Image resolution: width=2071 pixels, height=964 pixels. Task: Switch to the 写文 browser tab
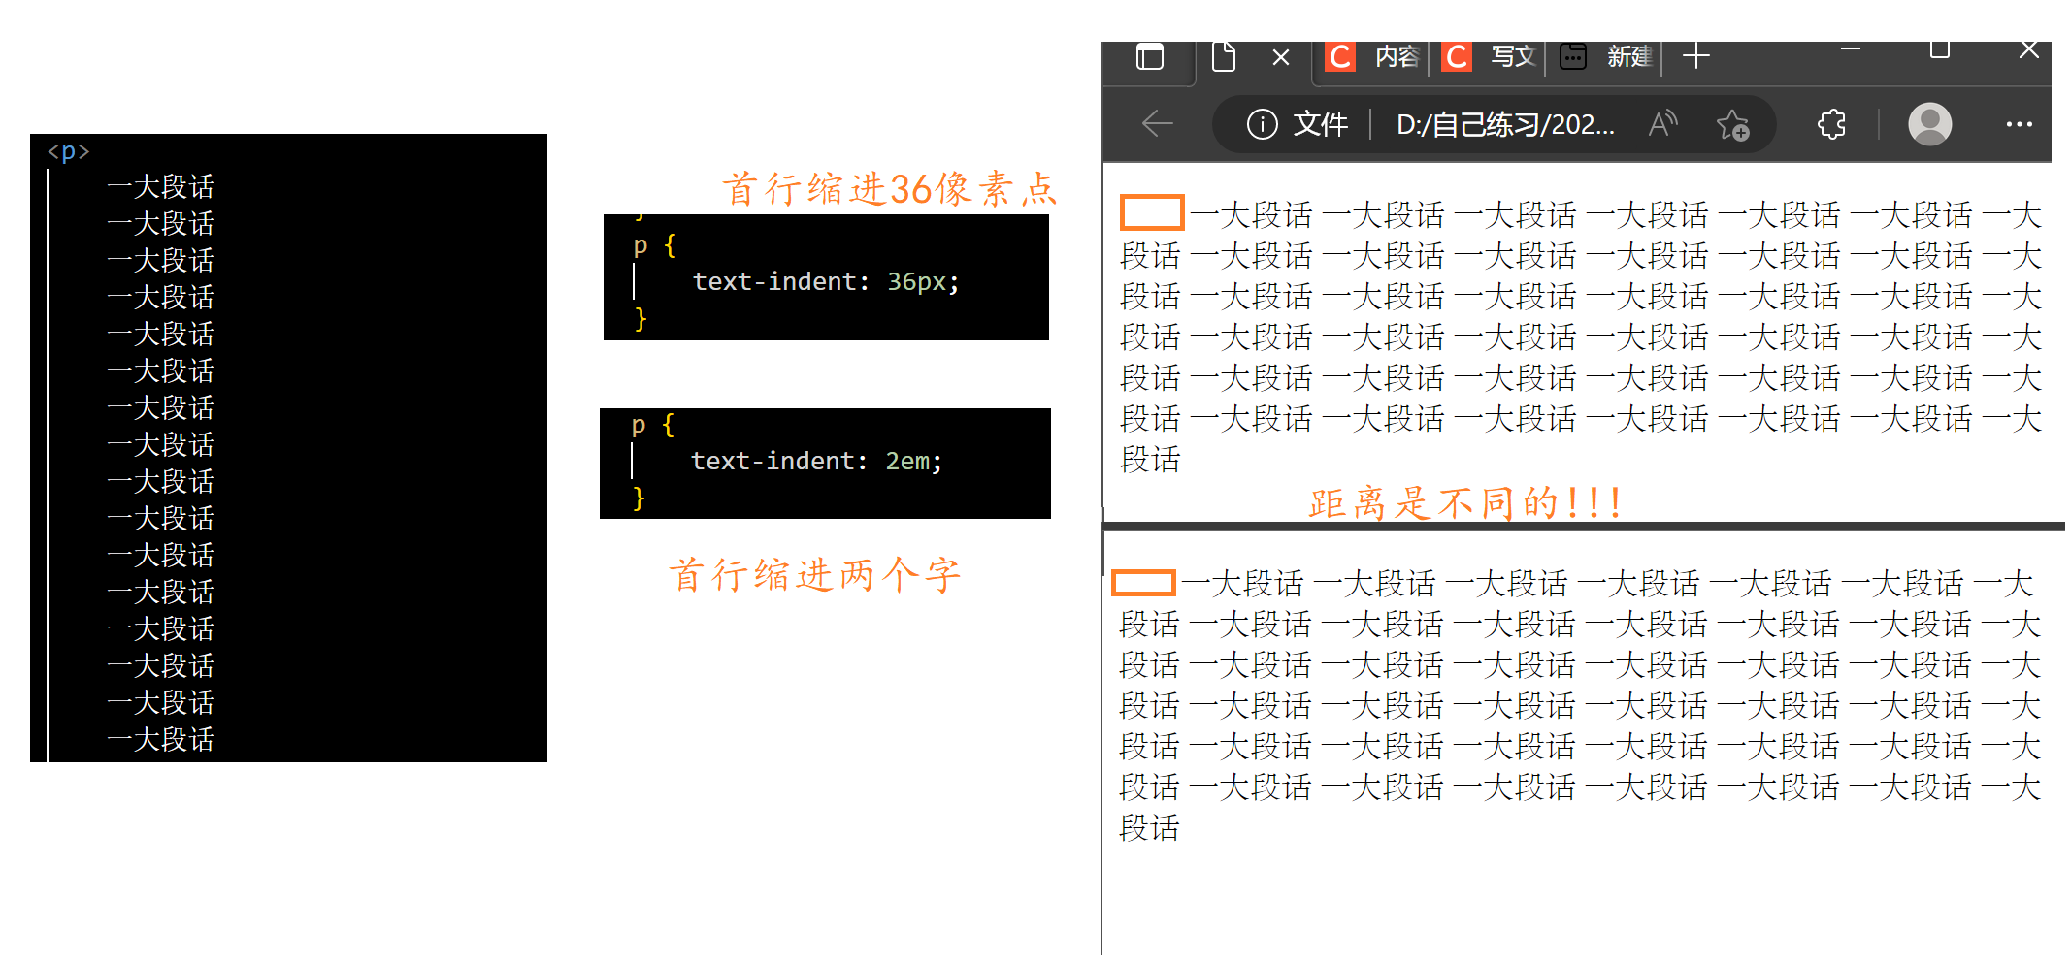1489,57
